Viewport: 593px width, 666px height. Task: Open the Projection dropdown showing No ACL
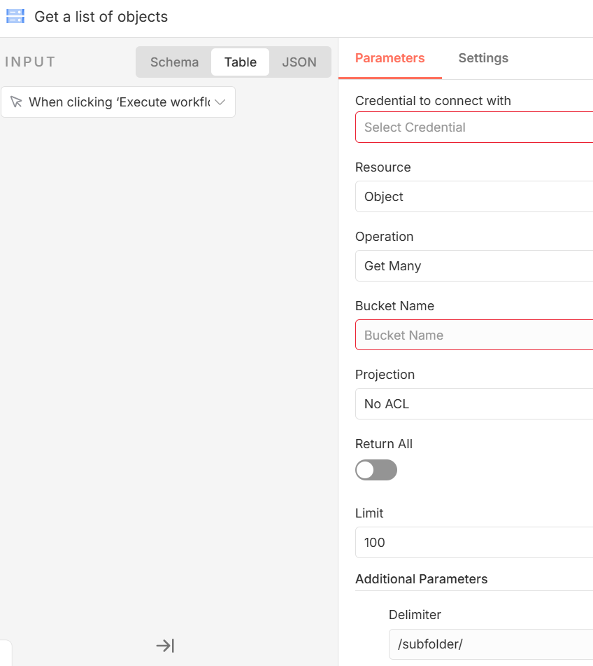[474, 404]
